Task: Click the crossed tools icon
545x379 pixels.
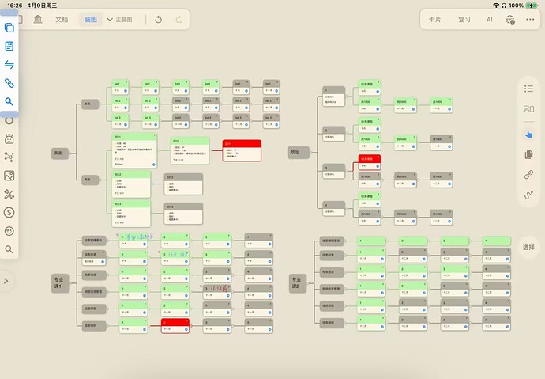Action: 9,194
